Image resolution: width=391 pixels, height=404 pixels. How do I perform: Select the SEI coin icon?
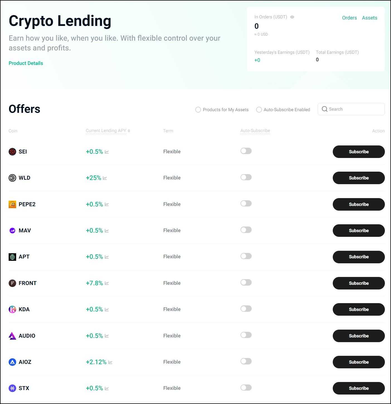pyautogui.click(x=12, y=152)
